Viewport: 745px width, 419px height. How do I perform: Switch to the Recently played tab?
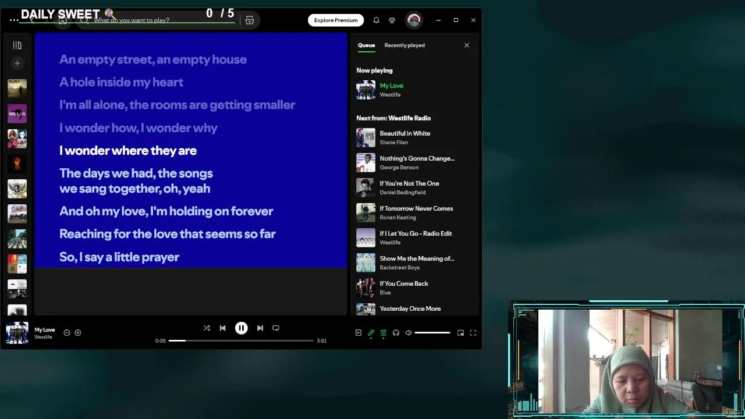coord(405,45)
